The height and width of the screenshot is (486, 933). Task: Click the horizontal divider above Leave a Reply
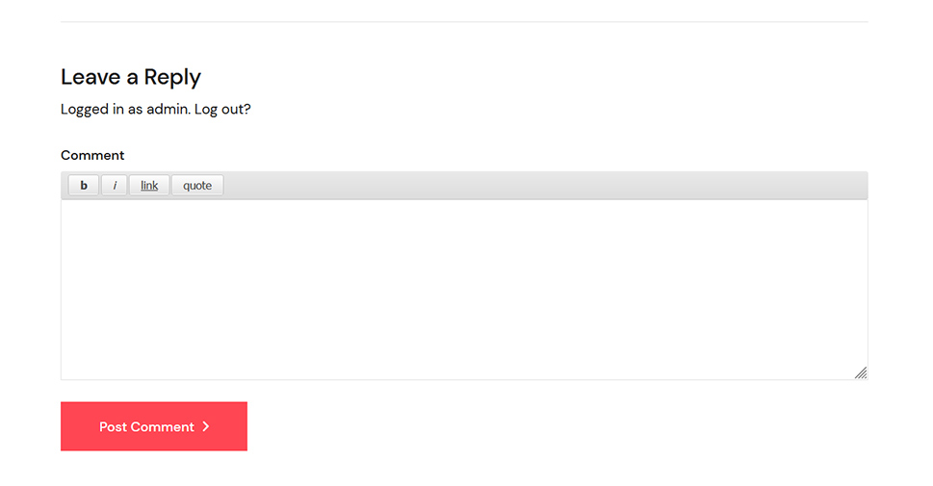[x=464, y=22]
